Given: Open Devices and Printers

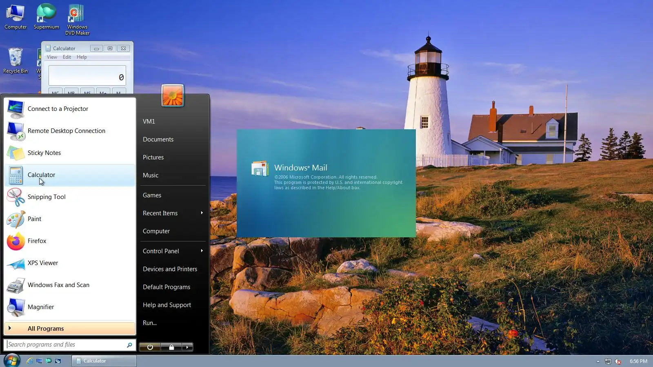Looking at the screenshot, I should [x=173, y=269].
